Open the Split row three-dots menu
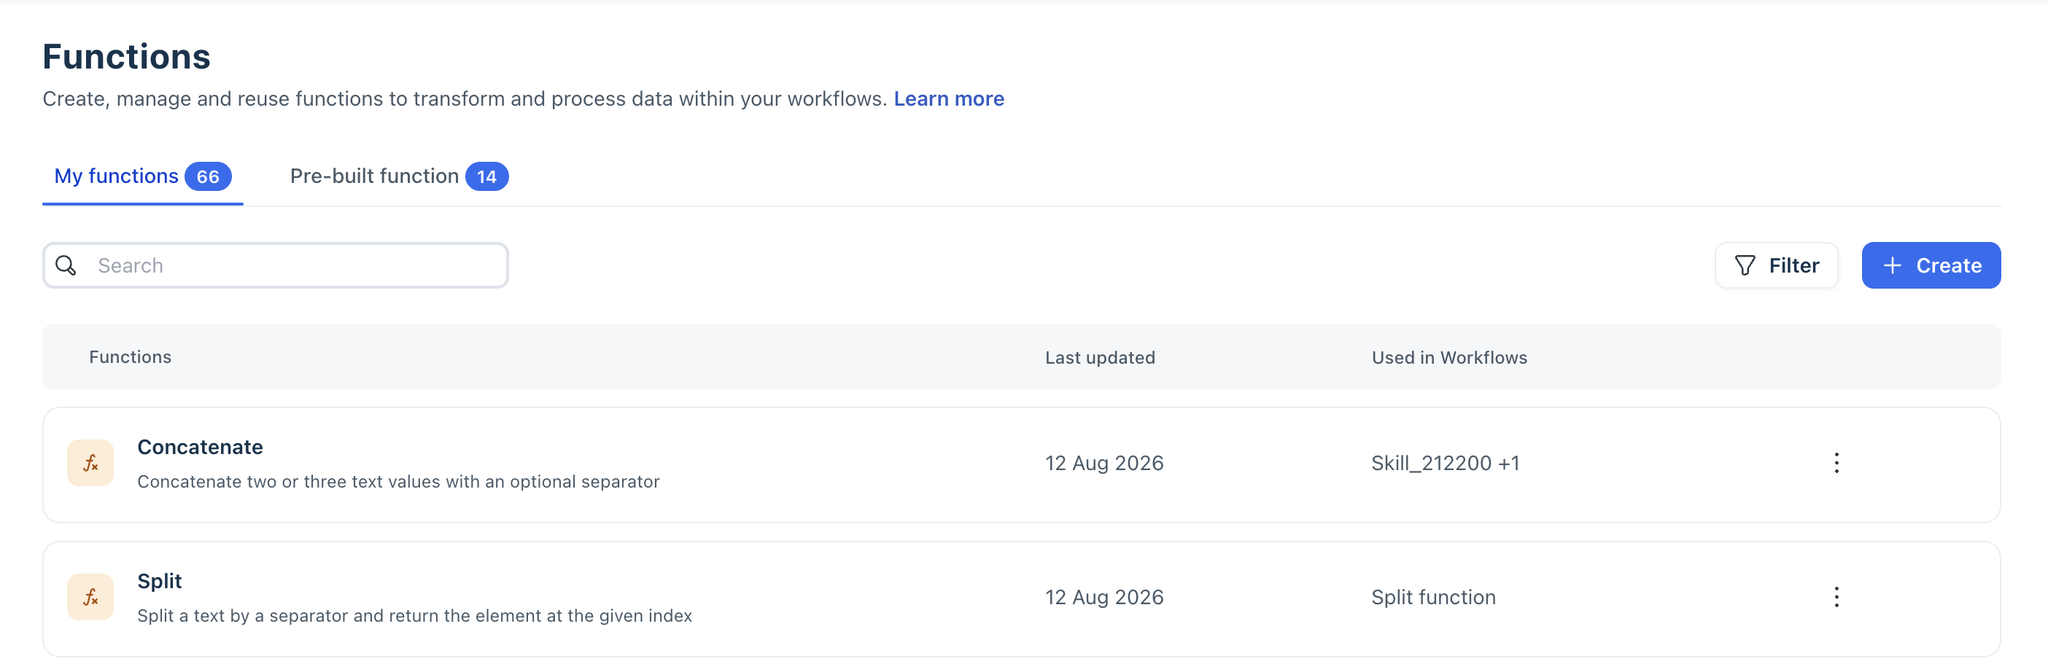Viewport: 2048px width, 672px height. pyautogui.click(x=1836, y=598)
